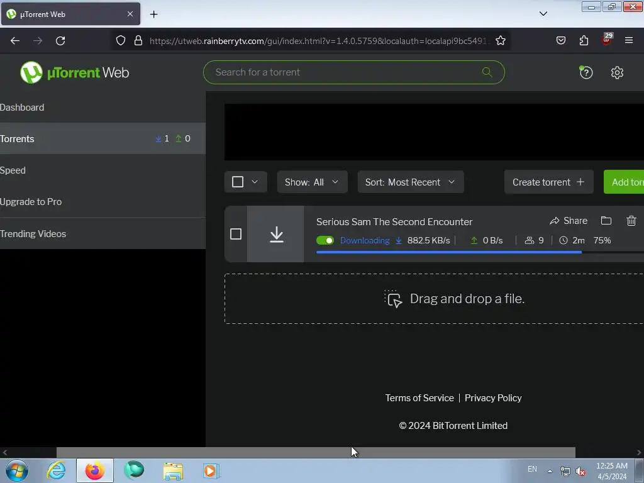
Task: Click the 75% completion text
Action: point(602,241)
